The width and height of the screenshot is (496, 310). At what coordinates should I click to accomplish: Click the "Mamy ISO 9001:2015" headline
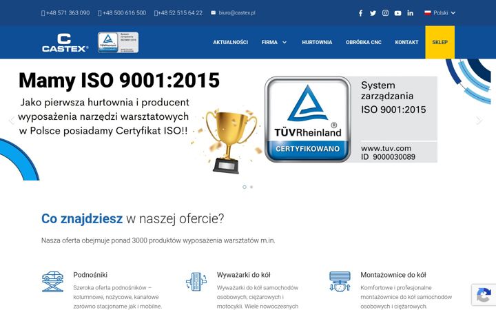(119, 80)
